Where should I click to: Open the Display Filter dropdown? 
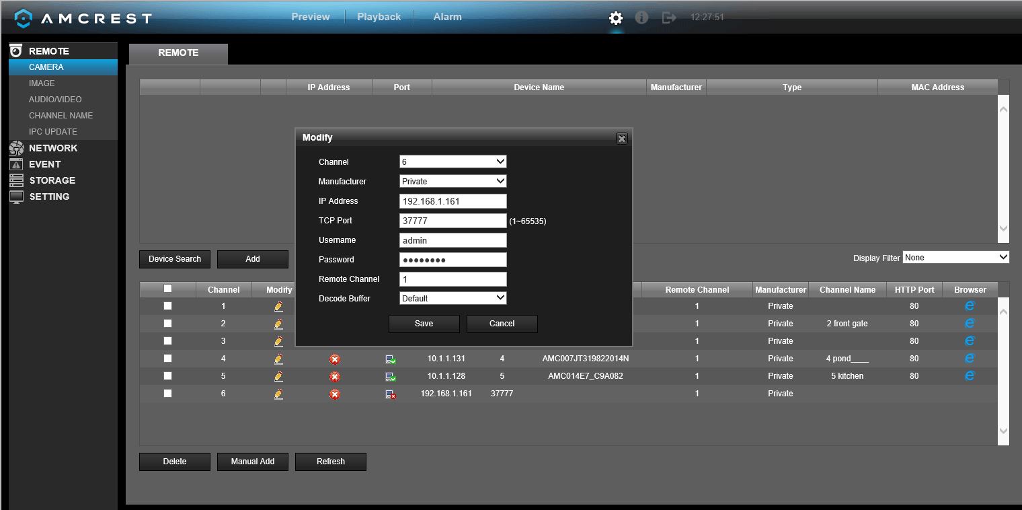[956, 258]
